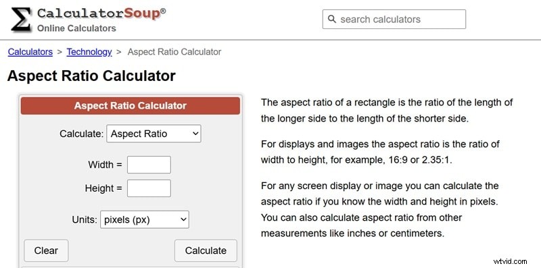Open the Units pixels (px) dropdown
The height and width of the screenshot is (268, 541).
[x=145, y=220]
